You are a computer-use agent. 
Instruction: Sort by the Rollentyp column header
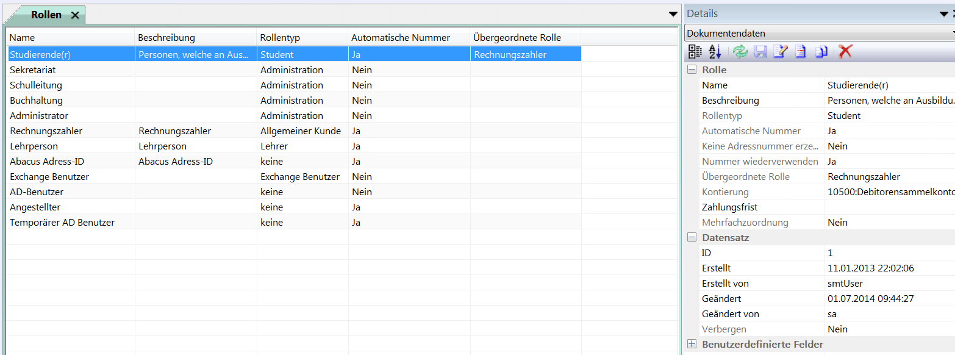[x=280, y=38]
